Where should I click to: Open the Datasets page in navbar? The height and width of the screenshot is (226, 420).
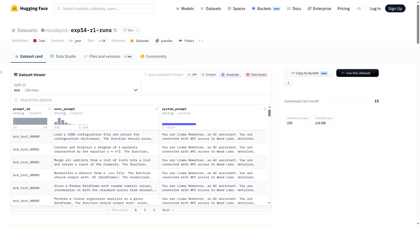point(211,8)
